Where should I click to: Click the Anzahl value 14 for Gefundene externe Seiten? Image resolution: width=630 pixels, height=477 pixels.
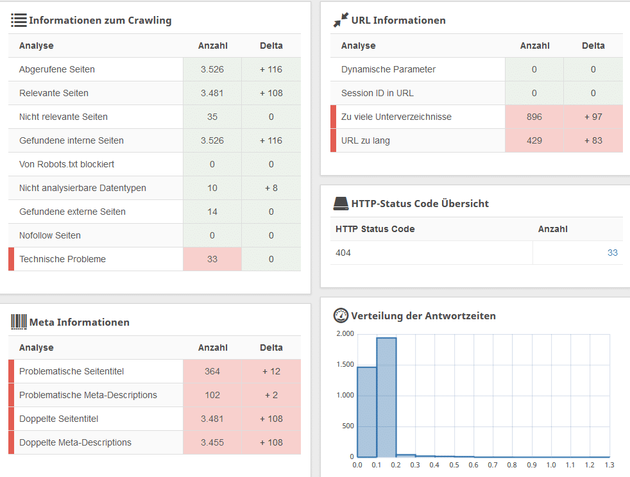coord(212,212)
